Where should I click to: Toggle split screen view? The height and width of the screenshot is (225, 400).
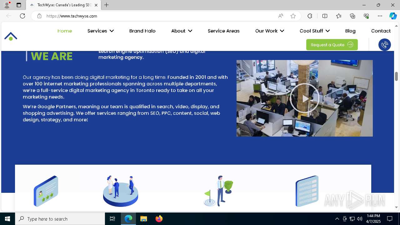pyautogui.click(x=325, y=16)
